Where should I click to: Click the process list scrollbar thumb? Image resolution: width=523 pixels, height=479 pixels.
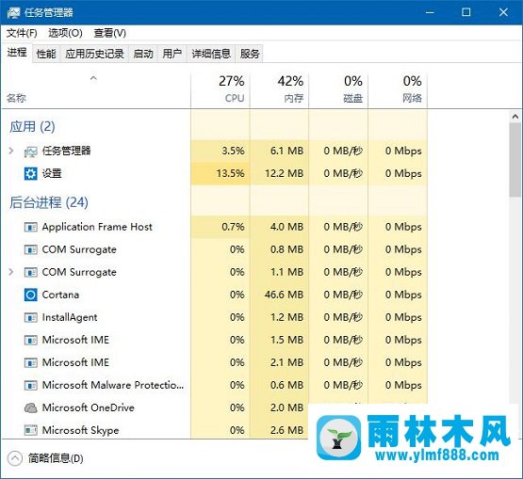click(515, 160)
